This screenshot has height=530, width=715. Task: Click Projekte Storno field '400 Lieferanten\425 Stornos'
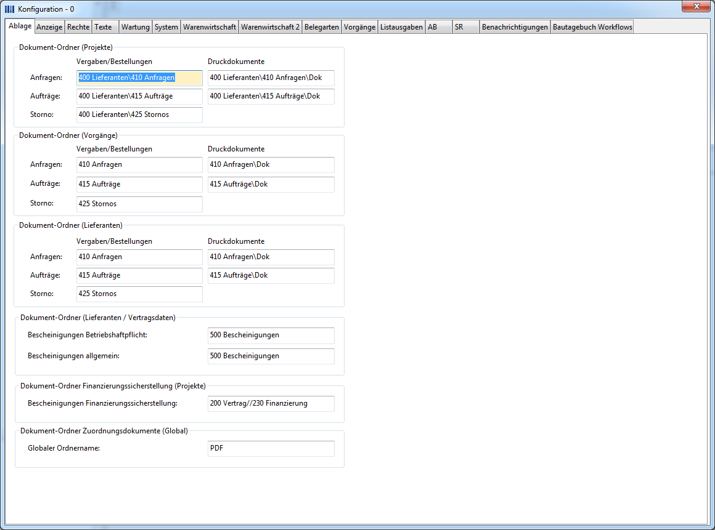point(139,114)
